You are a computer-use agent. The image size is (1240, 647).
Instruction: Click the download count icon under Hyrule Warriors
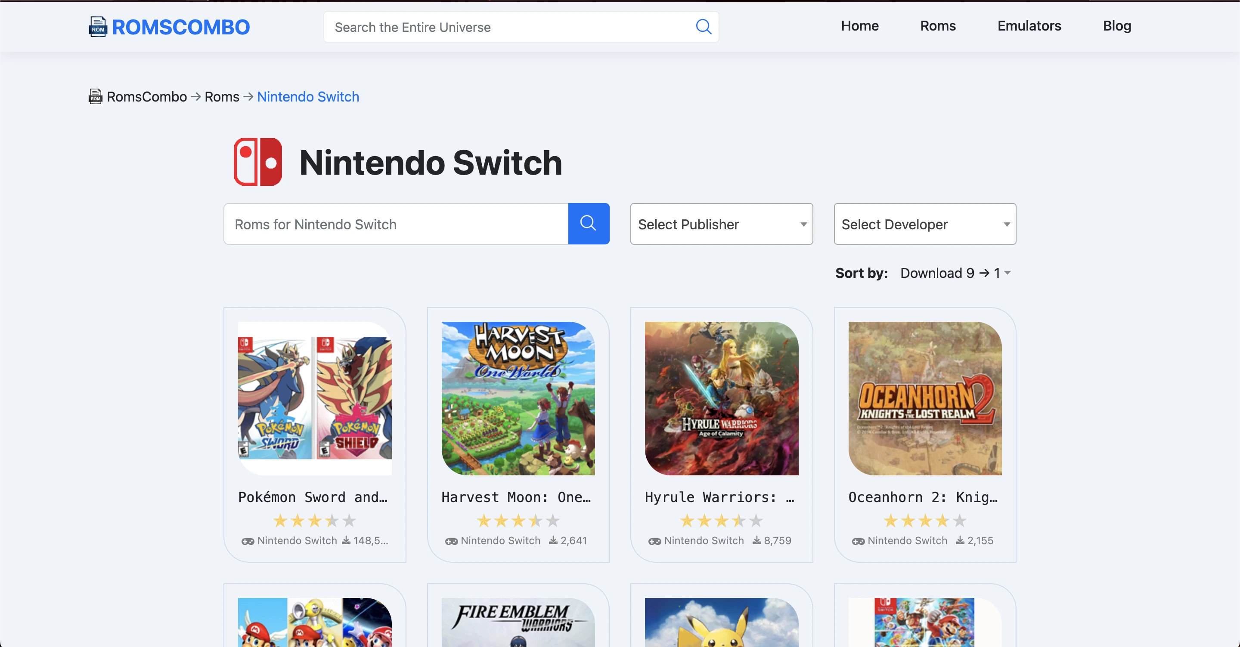point(757,541)
